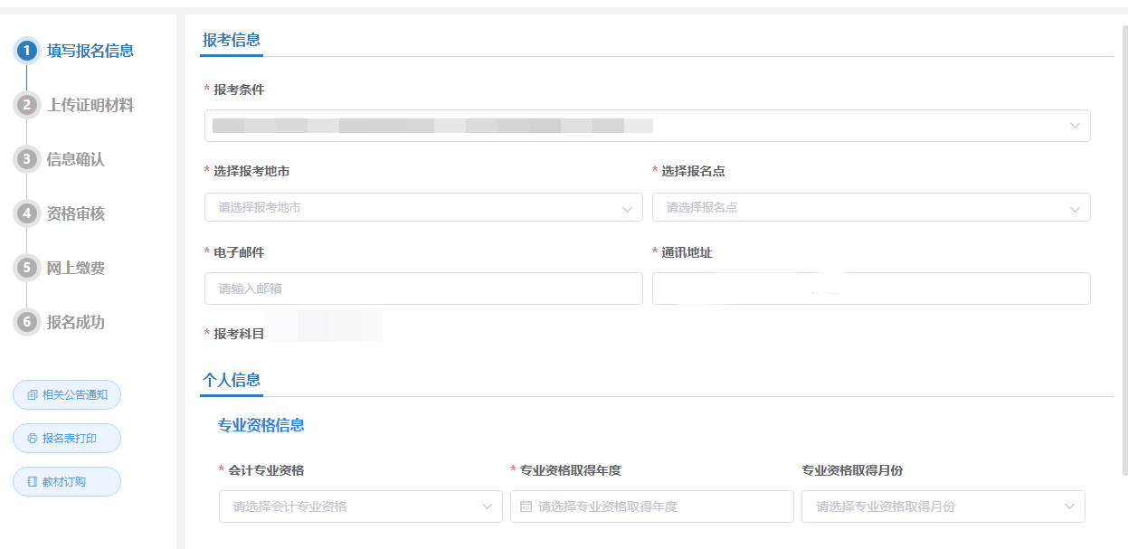Click the 电子邮件 input box
Screen dimensions: 1128x549
tap(423, 289)
